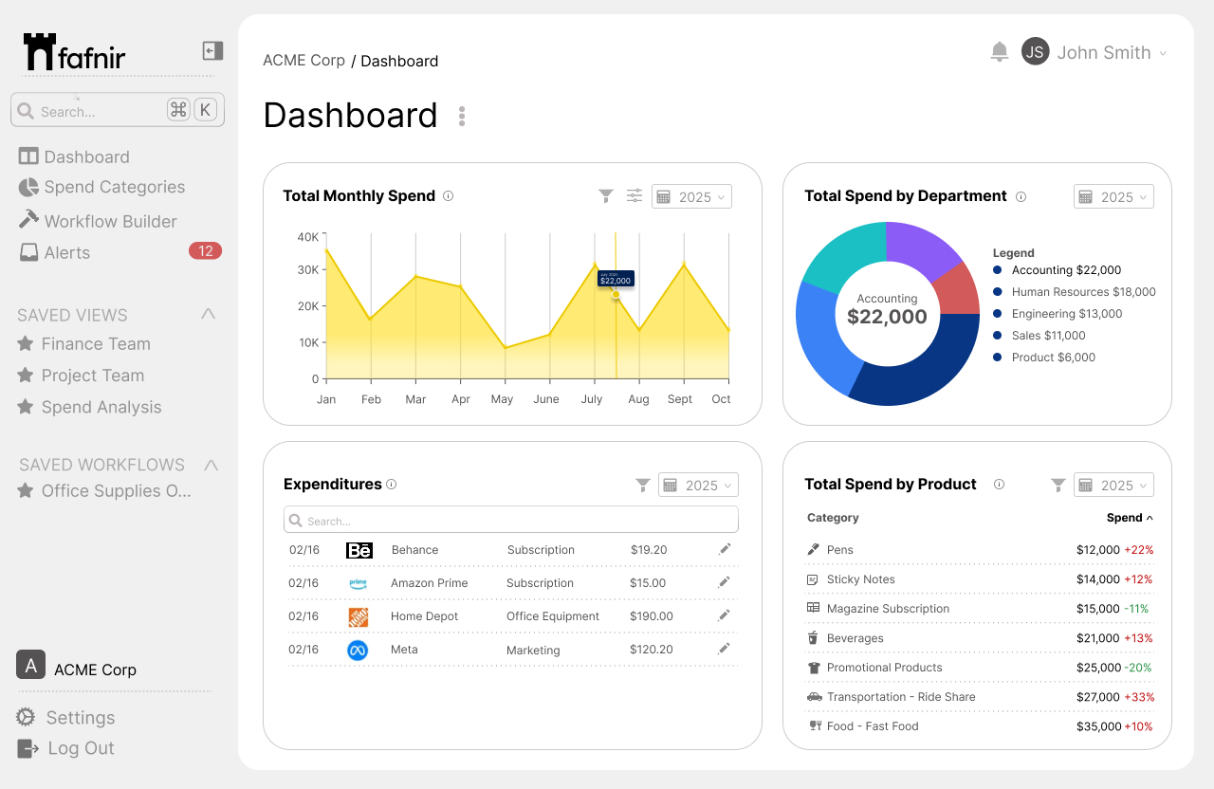Image resolution: width=1214 pixels, height=789 pixels.
Task: Open the Total Monthly Spend 2025 year dropdown
Action: coord(691,197)
